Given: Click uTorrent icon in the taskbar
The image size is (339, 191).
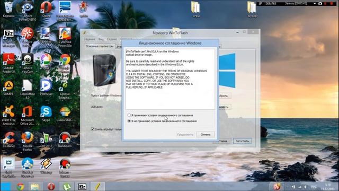Looking at the screenshot, I should 67,186.
